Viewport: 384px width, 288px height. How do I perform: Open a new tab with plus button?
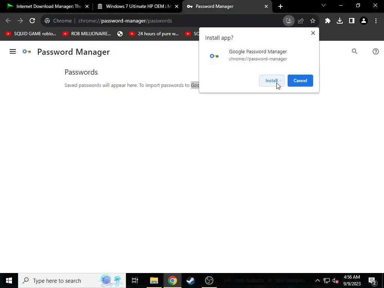click(280, 6)
